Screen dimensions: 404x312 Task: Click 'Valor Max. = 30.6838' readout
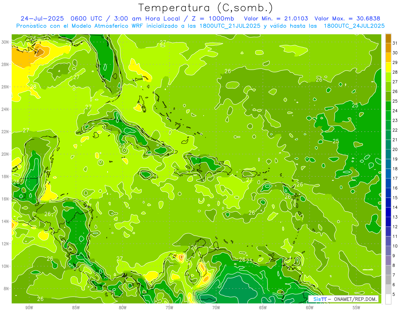[x=347, y=19]
